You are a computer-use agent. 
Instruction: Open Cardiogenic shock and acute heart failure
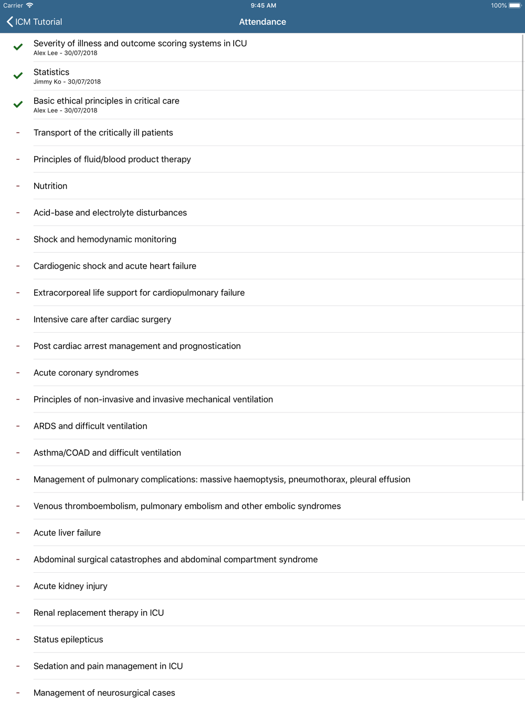click(x=115, y=266)
